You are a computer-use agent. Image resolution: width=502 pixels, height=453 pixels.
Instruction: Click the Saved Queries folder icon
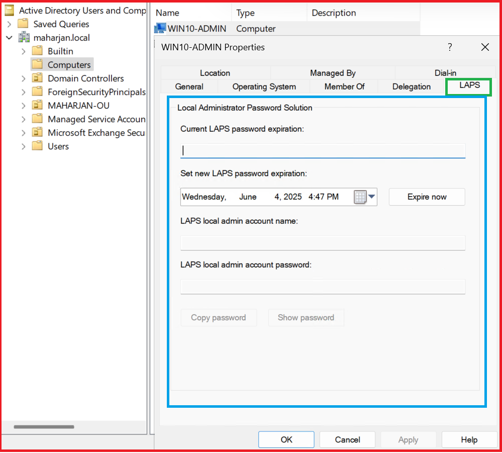[x=23, y=24]
